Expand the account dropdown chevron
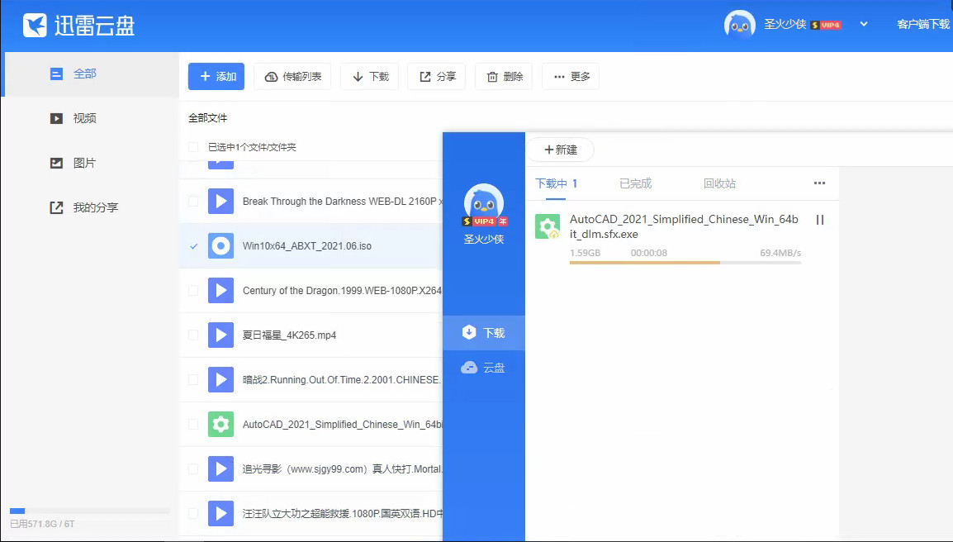The height and width of the screenshot is (542, 953). pyautogui.click(x=864, y=24)
